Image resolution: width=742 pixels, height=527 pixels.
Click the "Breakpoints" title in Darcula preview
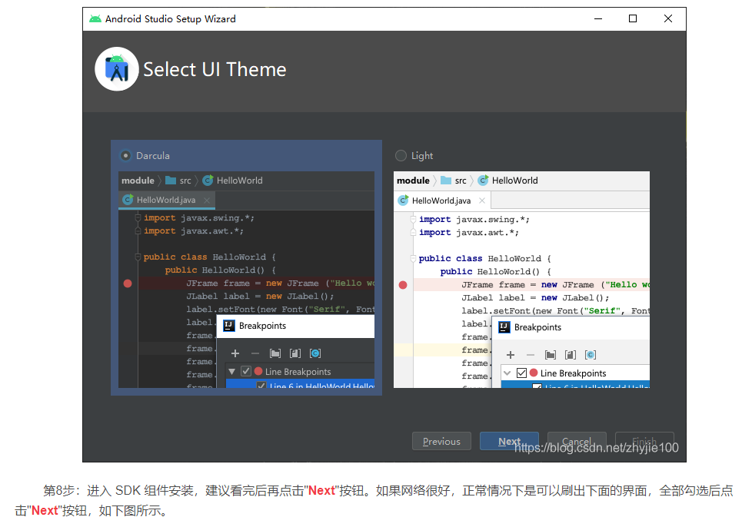263,326
